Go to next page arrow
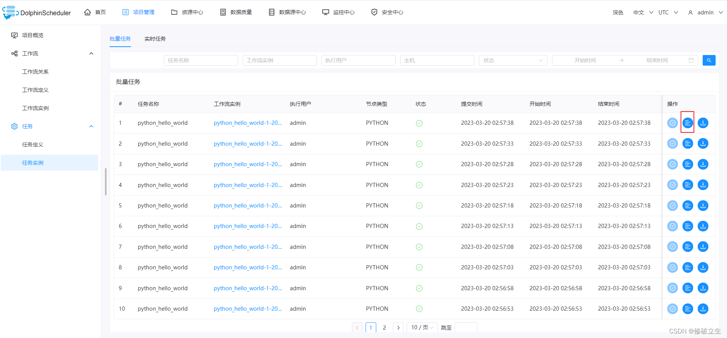Screen dimensions: 727x338 click(398, 327)
